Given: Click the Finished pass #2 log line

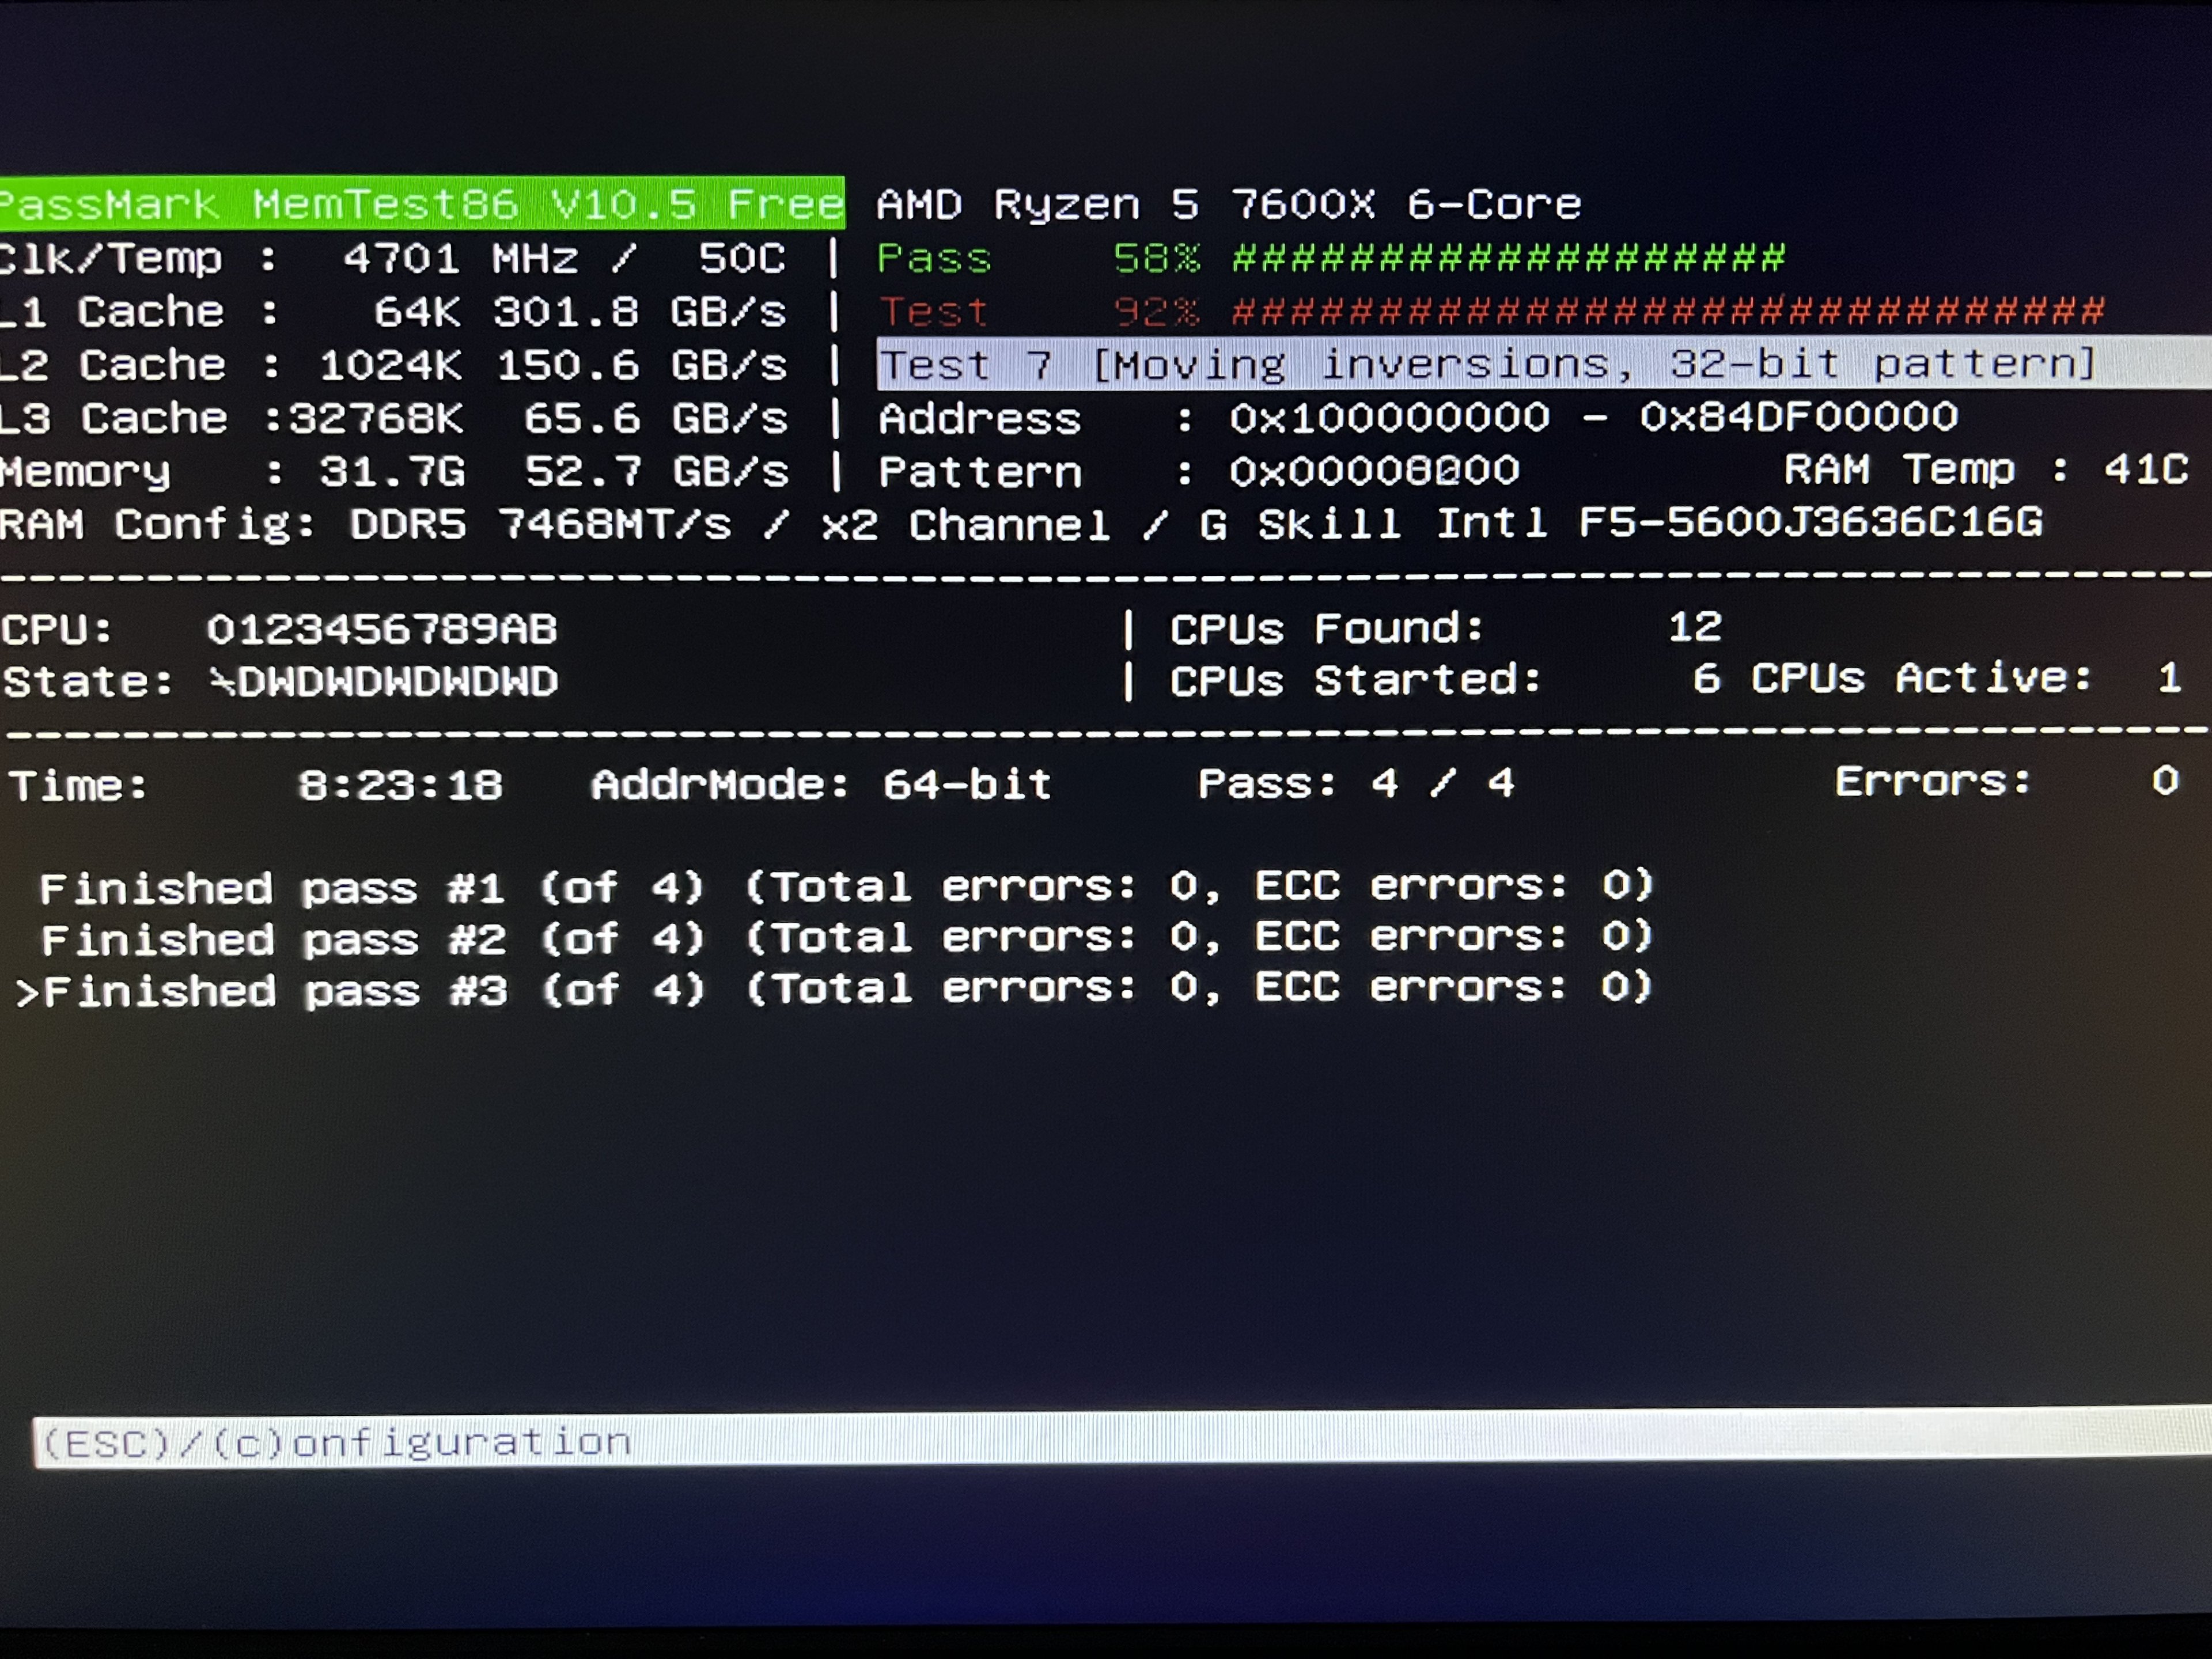Looking at the screenshot, I should 846,938.
